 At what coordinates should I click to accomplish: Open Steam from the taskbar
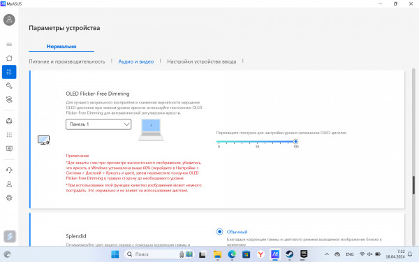[x=289, y=254]
